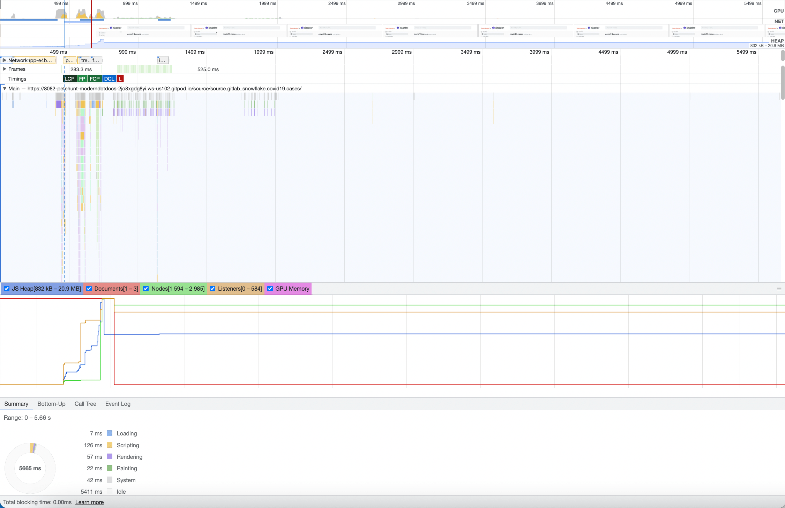Viewport: 785px width, 508px height.
Task: Open the memory counters hamburger menu icon
Action: tap(779, 289)
